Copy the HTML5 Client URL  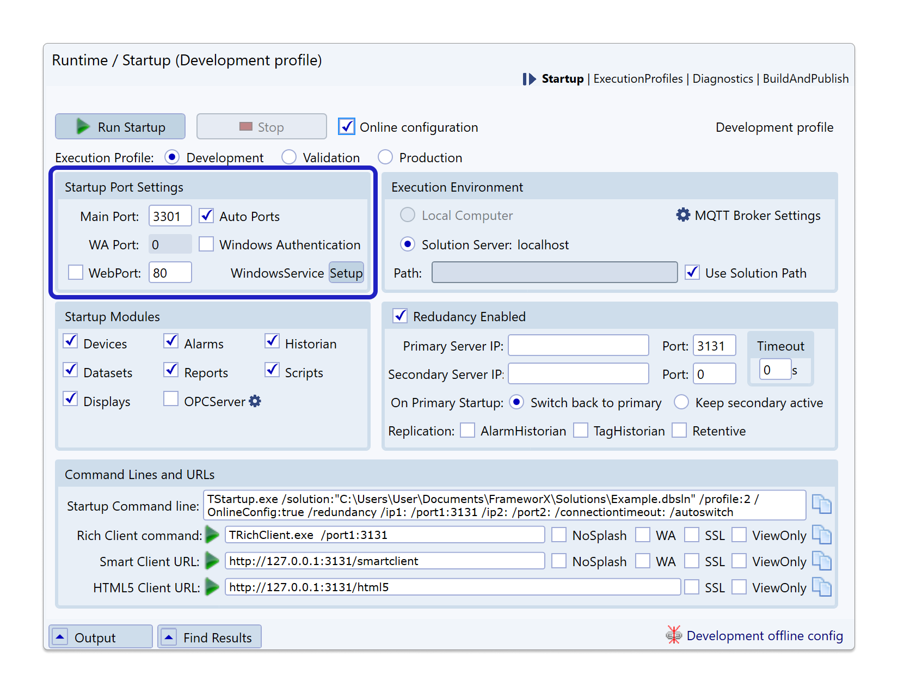[x=821, y=587]
